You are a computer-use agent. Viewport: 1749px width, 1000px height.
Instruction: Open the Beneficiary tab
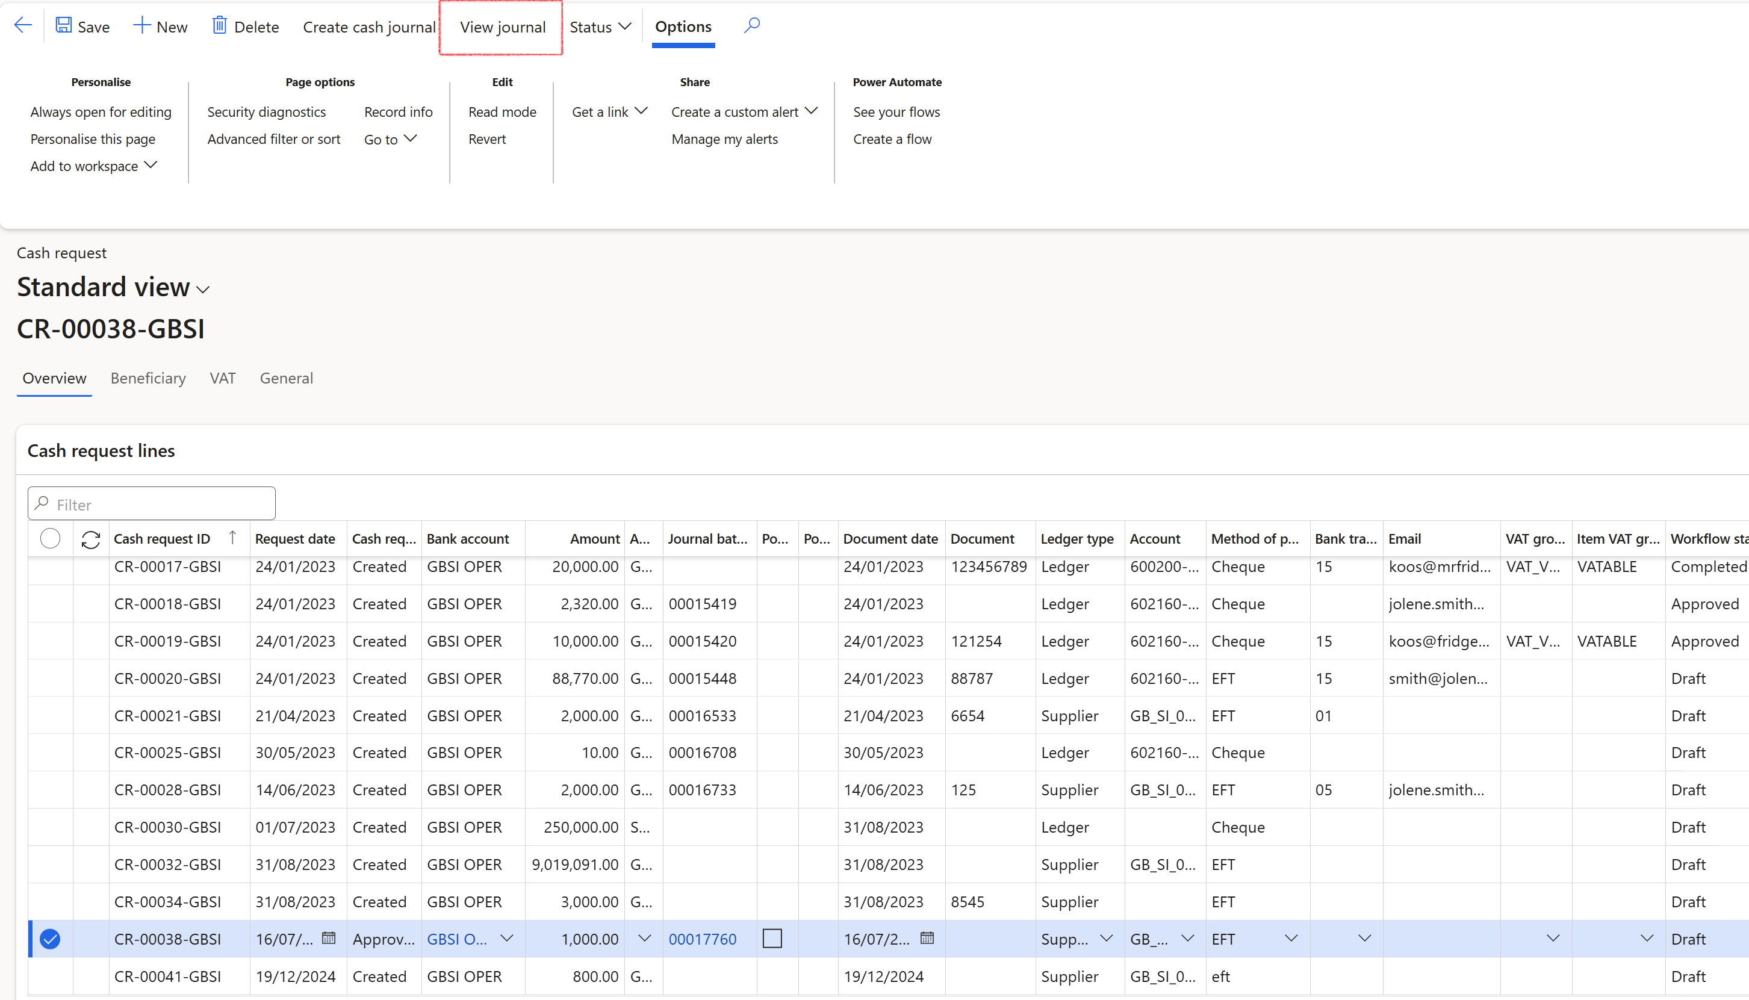click(x=148, y=379)
